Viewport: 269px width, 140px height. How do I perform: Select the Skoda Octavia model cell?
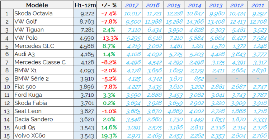(x=43, y=13)
